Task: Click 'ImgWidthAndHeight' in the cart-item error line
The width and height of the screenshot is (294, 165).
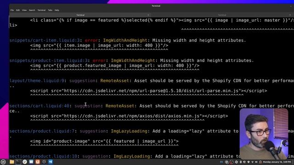Action: (x=125, y=40)
